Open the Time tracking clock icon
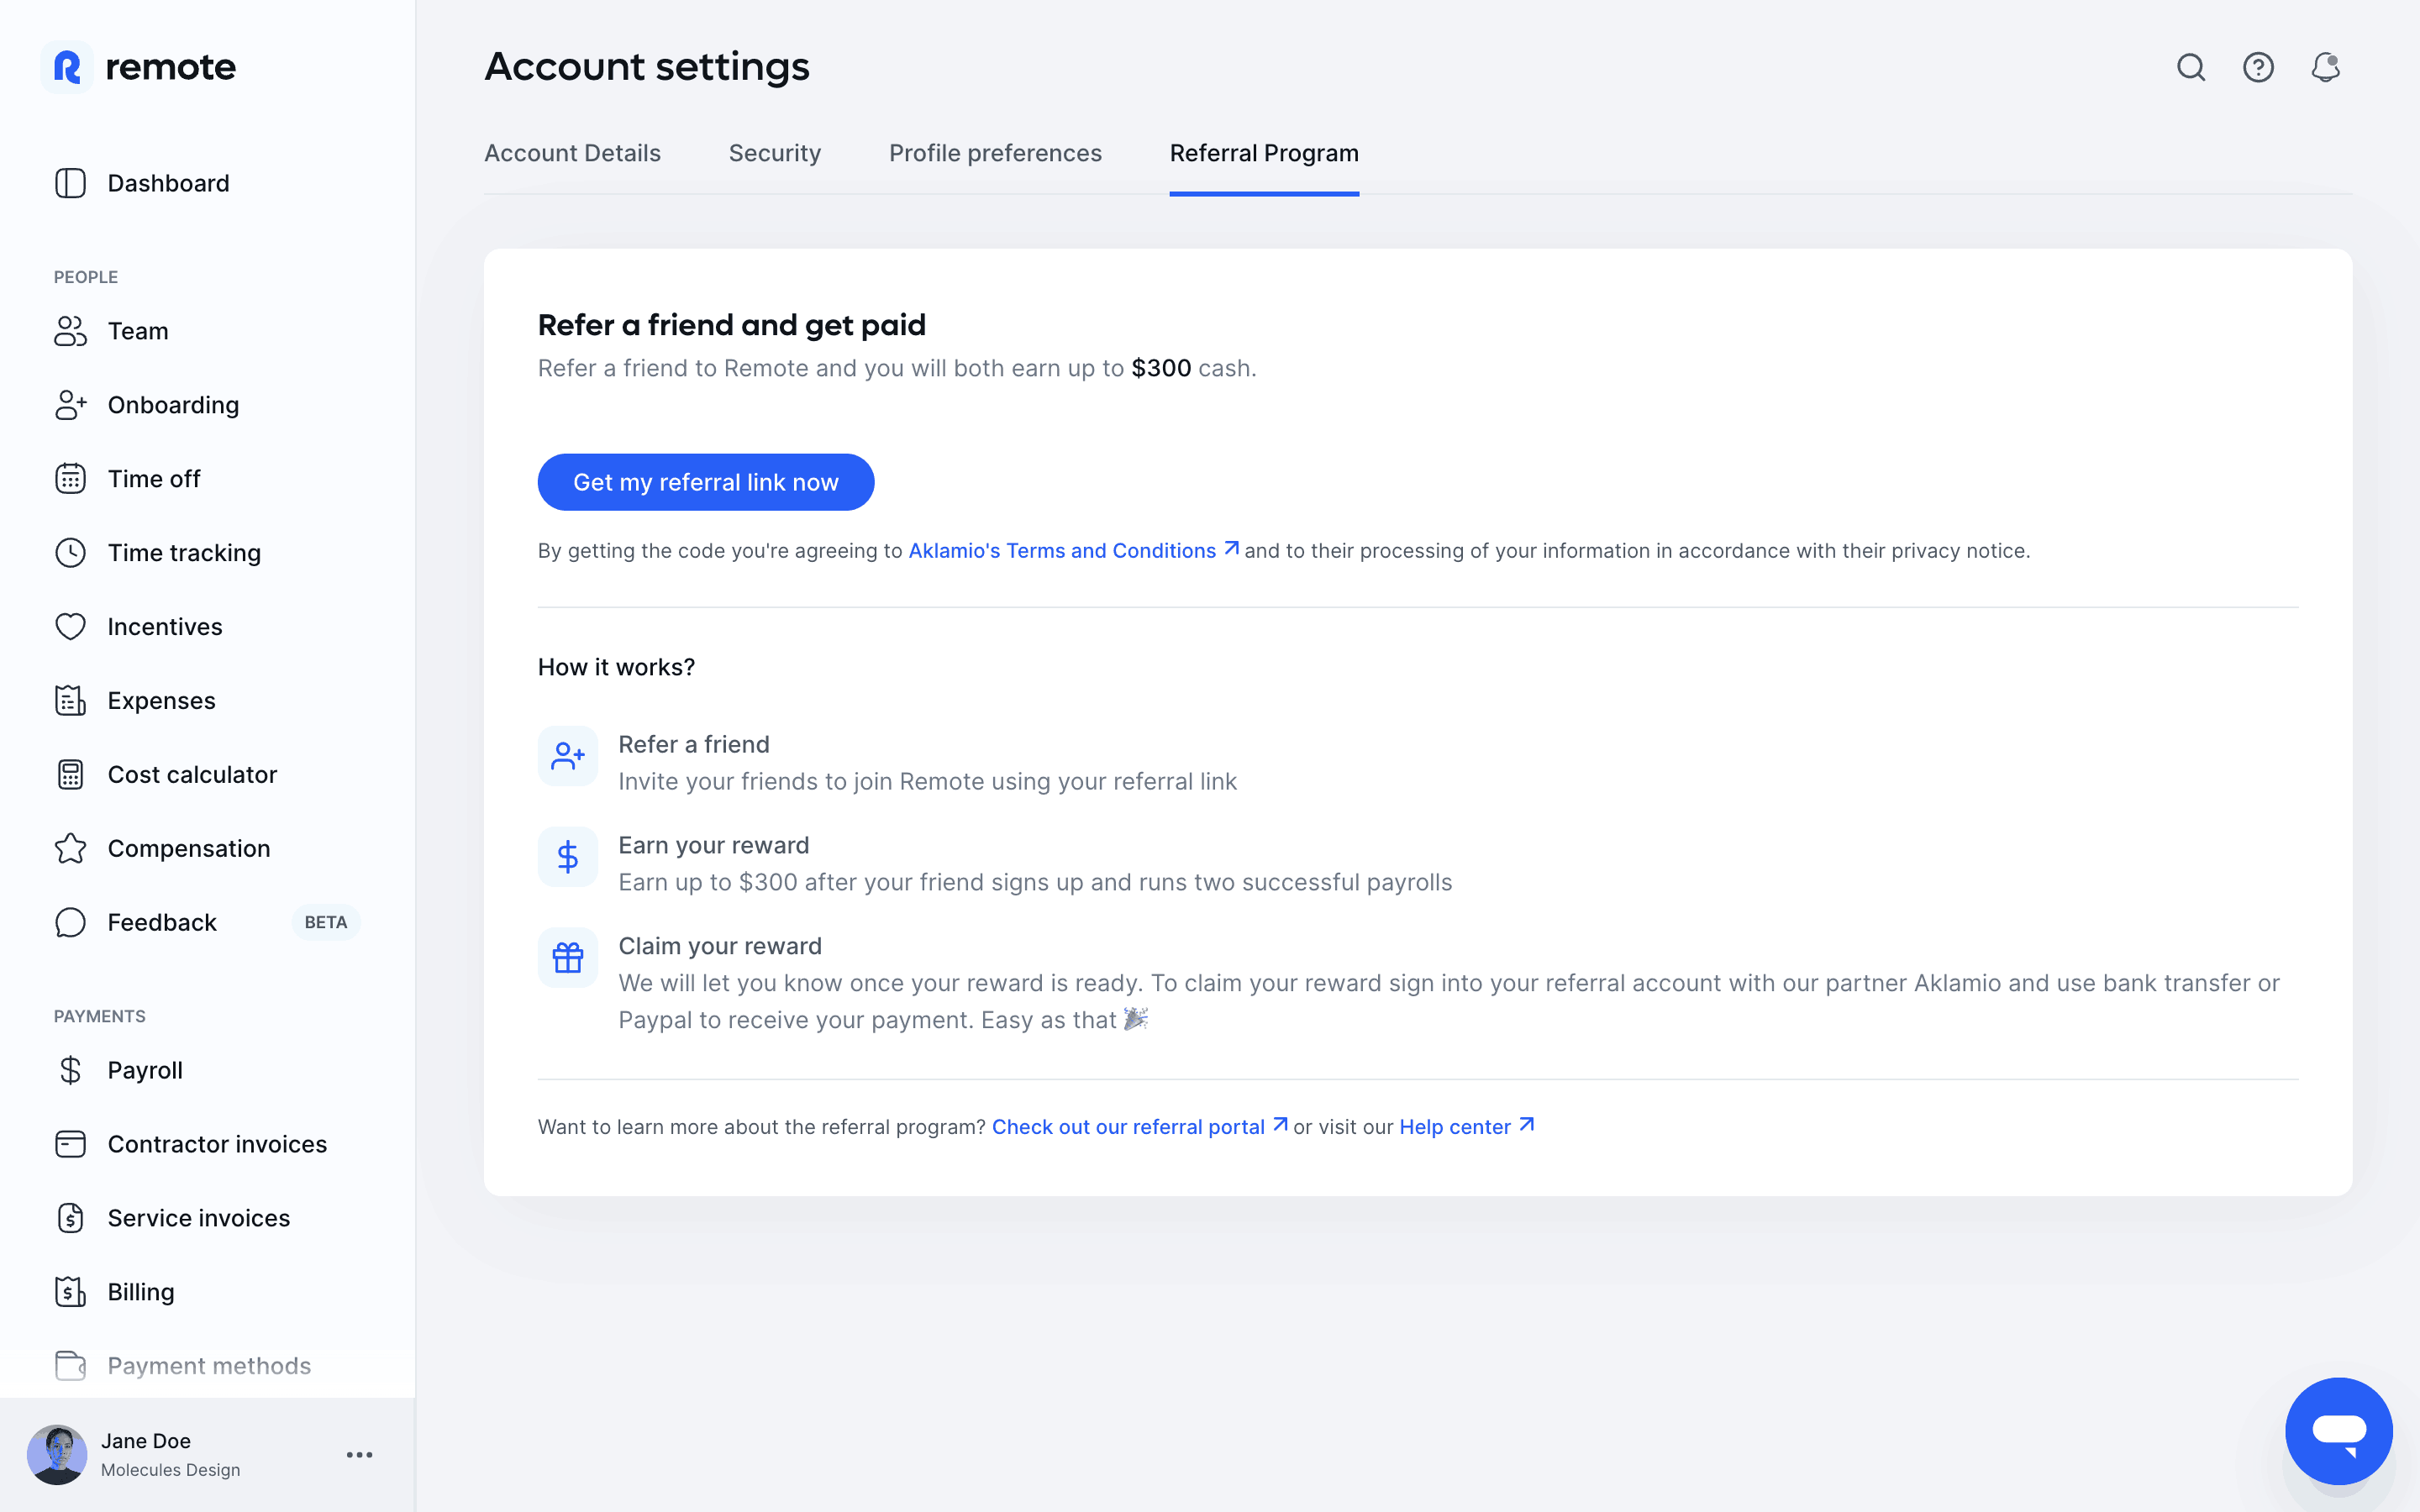 point(70,553)
